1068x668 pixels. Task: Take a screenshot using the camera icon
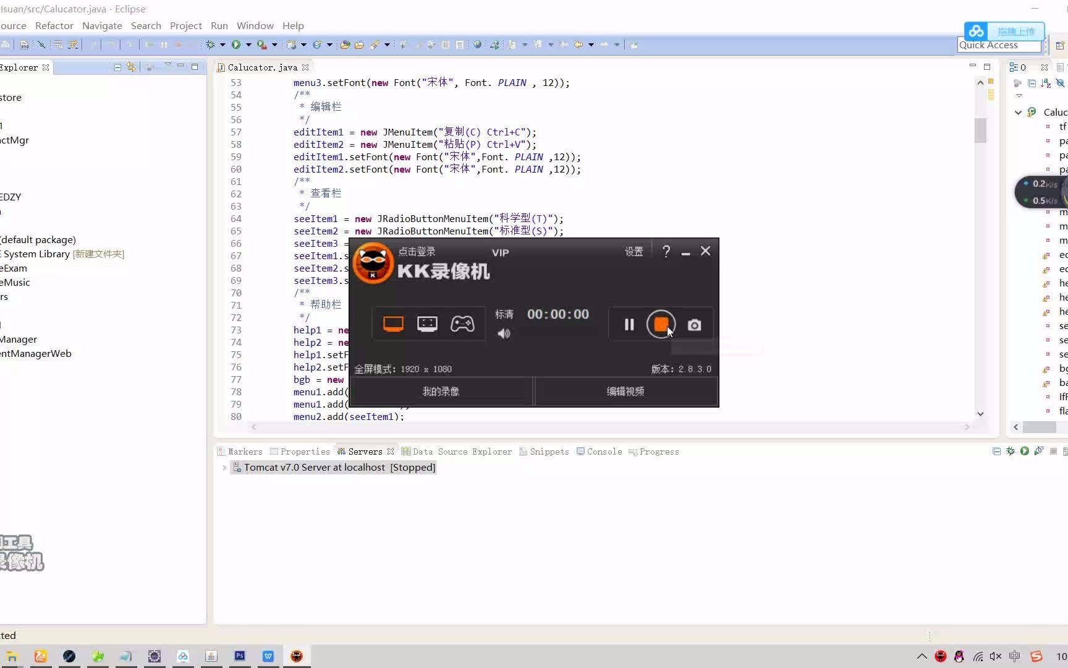[694, 324]
